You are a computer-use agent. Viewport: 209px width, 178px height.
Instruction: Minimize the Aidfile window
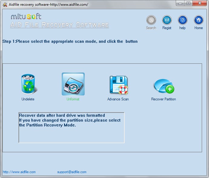[x=180, y=3]
